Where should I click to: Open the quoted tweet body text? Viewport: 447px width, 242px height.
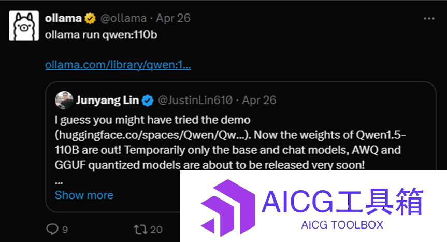(230, 143)
